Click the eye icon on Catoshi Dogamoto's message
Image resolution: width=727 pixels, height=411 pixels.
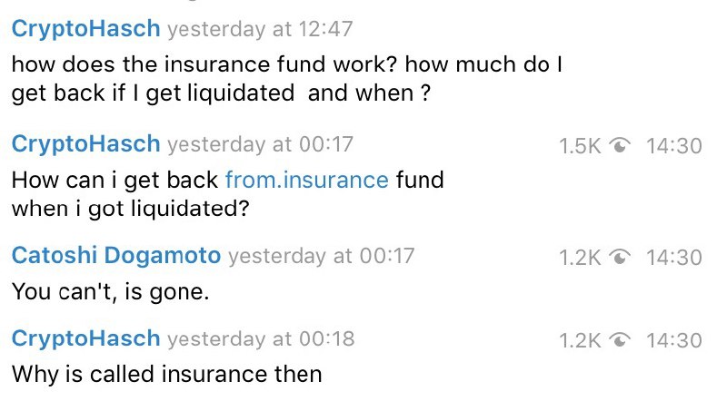tap(620, 257)
